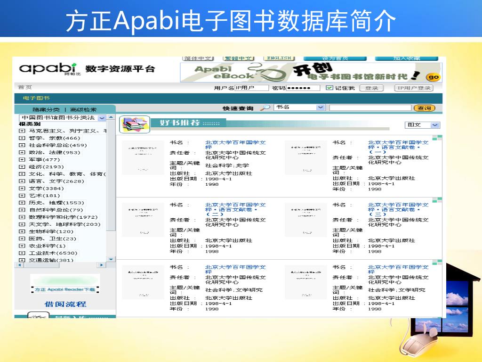The width and height of the screenshot is (482, 362).
Task: Expand the 文学(3384) category
Action: 22,188
